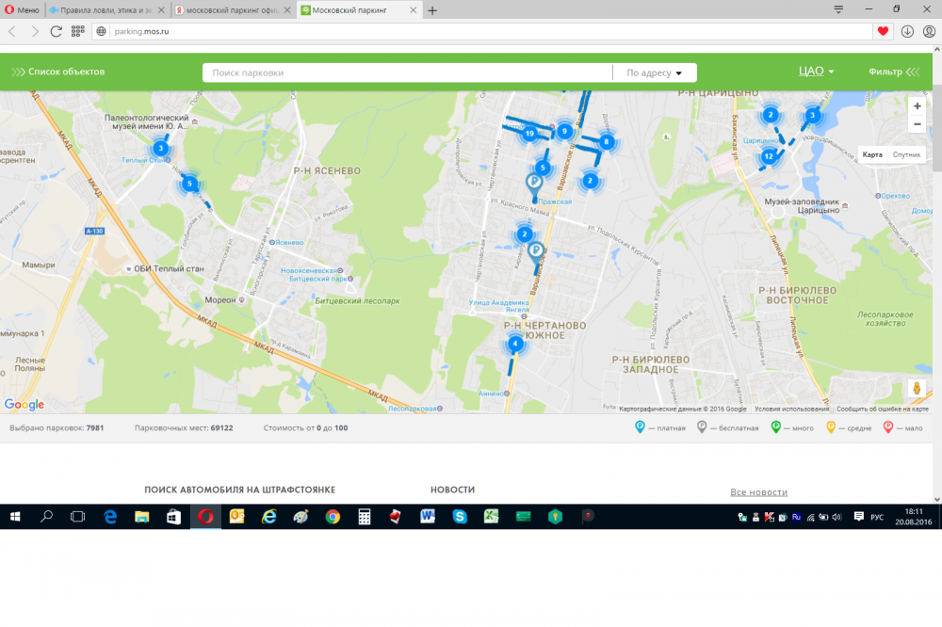
Task: Click the Поиск парковки search field
Action: tap(407, 72)
